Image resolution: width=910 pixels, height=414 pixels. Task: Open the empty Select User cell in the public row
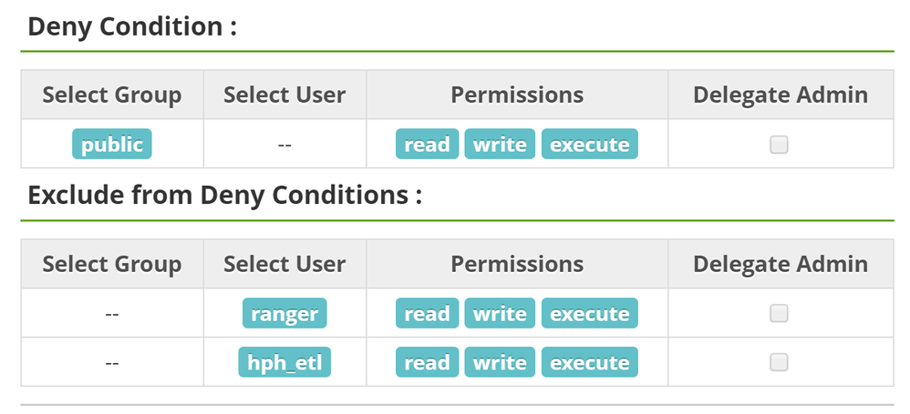click(x=284, y=145)
